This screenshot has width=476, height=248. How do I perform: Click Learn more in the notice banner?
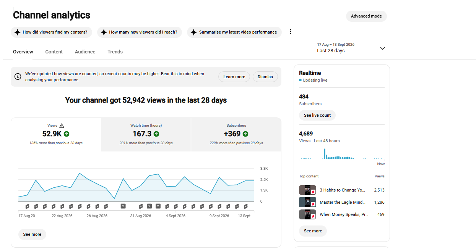(x=234, y=77)
